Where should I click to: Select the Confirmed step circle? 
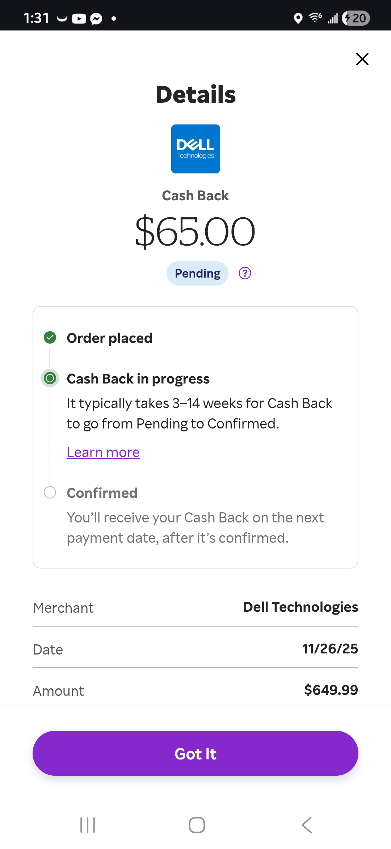pyautogui.click(x=50, y=492)
